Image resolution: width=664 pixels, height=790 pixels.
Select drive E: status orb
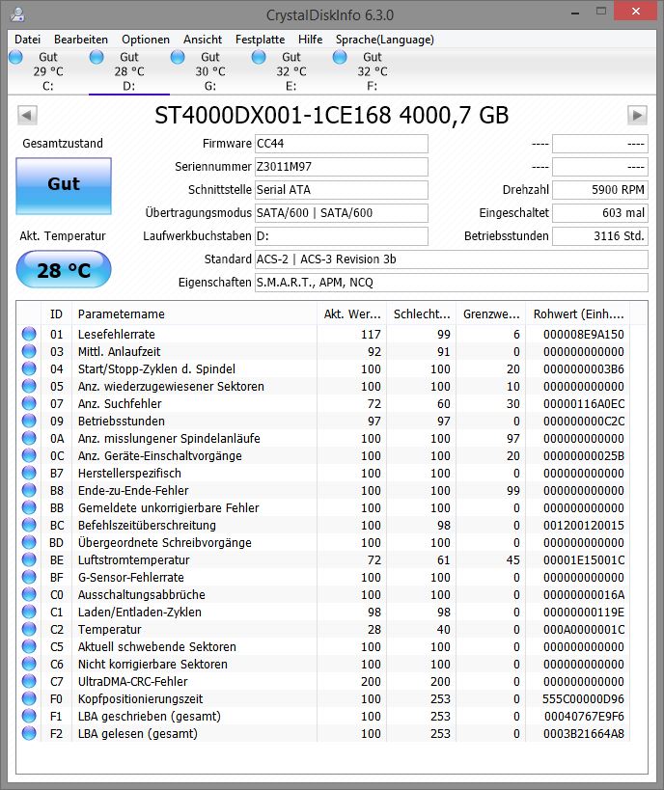[259, 57]
